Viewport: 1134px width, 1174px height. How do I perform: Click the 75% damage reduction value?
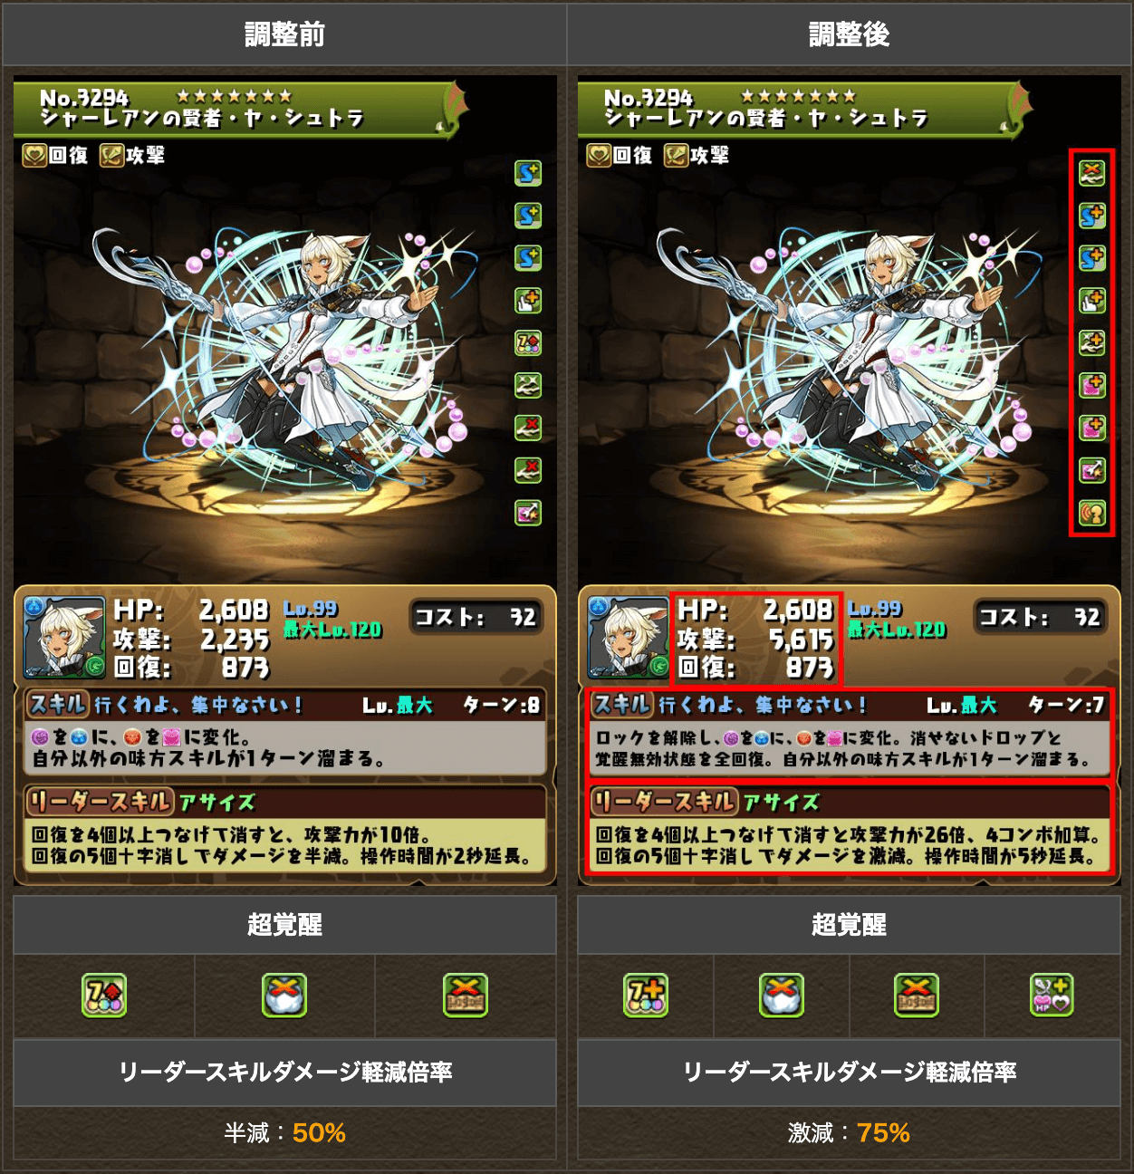883,1132
